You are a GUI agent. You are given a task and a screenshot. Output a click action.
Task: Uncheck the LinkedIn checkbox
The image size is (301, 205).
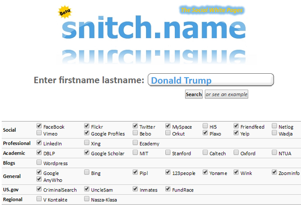point(39,143)
